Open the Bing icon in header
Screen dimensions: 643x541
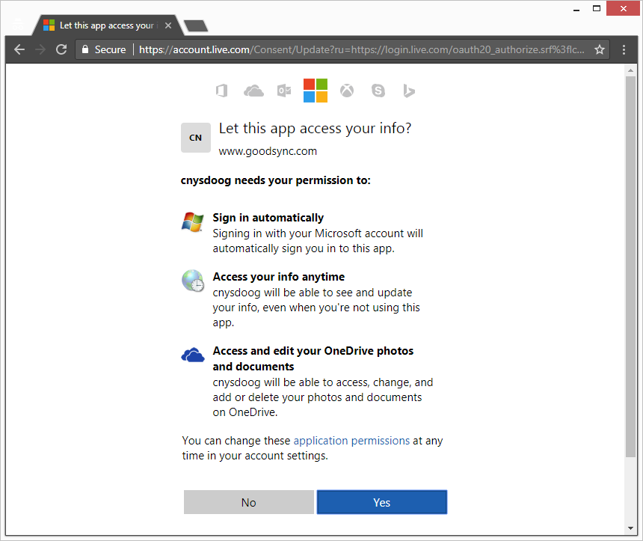pyautogui.click(x=409, y=91)
